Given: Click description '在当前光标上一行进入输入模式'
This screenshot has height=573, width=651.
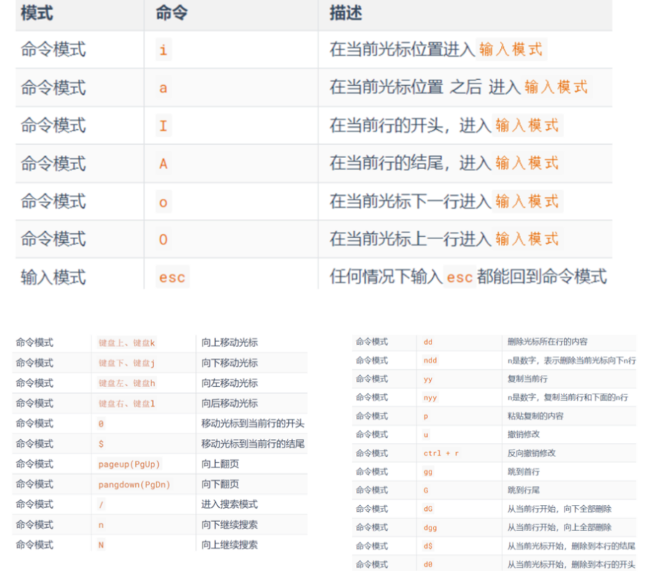Looking at the screenshot, I should [x=445, y=239].
